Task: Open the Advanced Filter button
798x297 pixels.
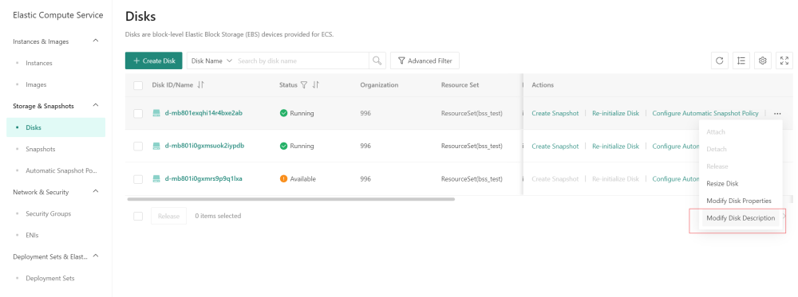Action: pos(425,61)
